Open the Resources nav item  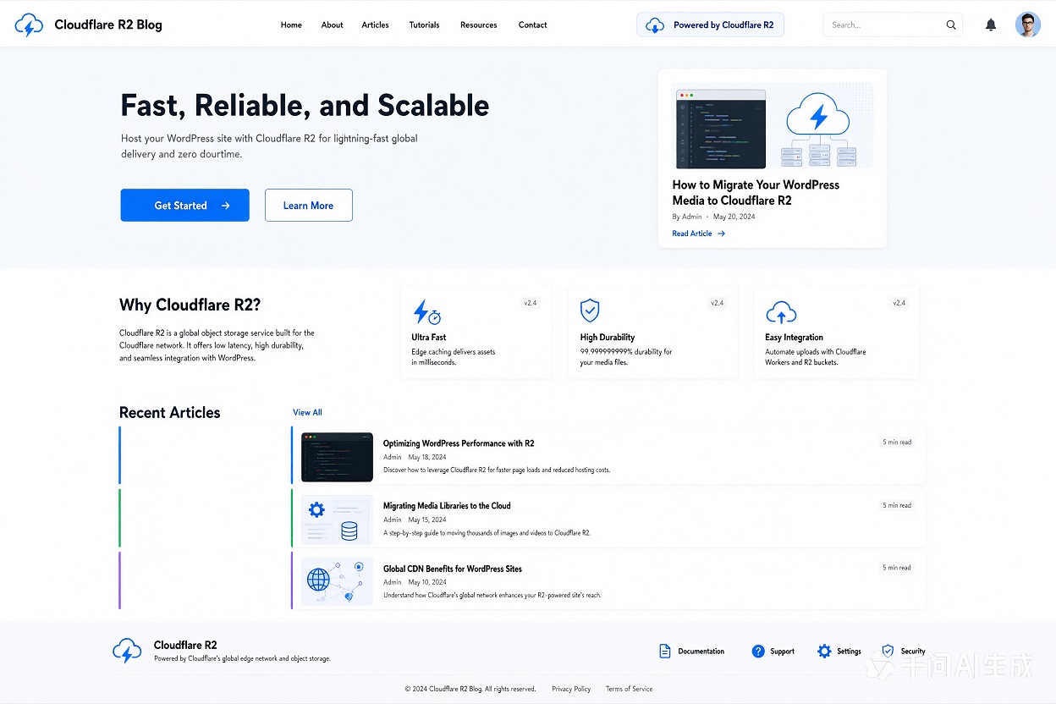click(x=478, y=25)
